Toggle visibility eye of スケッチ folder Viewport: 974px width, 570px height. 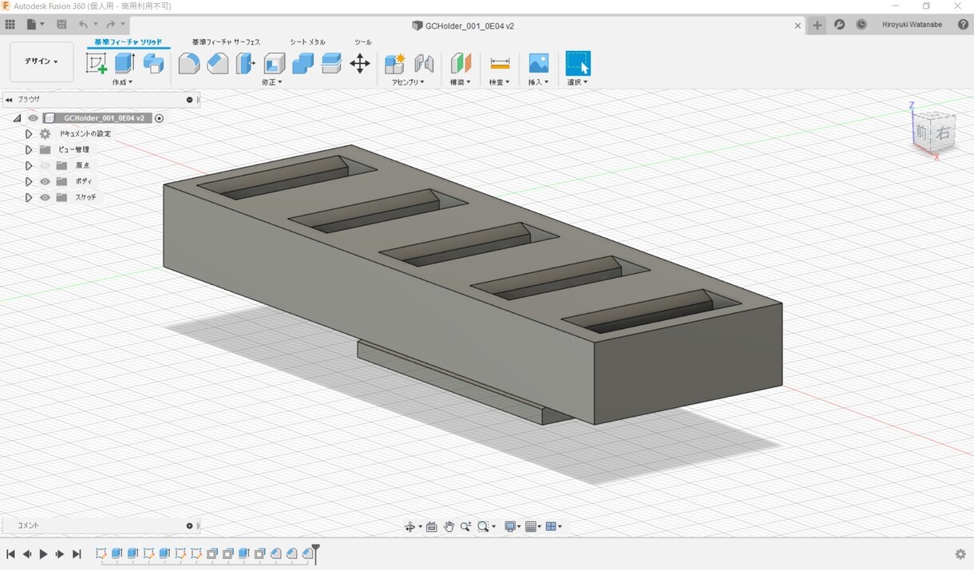tap(45, 197)
